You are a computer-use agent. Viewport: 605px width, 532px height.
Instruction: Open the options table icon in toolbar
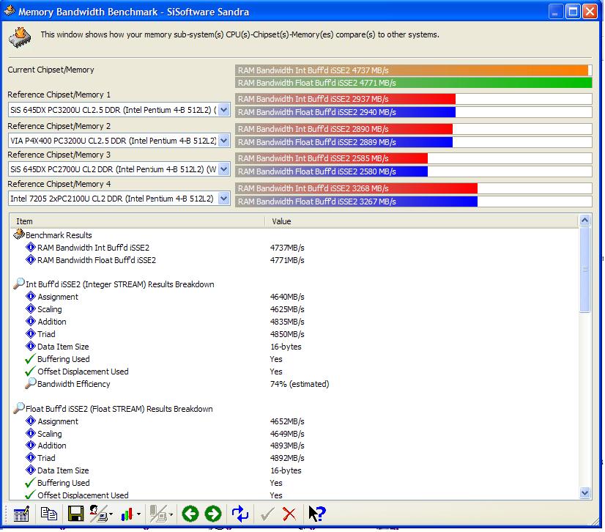point(21,514)
